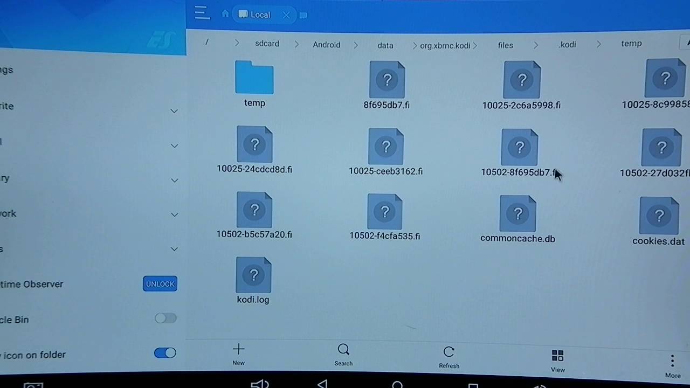690x388 pixels.
Task: Expand the Favorite sidebar section
Action: coord(174,111)
